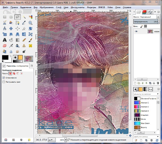162x144 pixels.
Task: Select the Rectangle Select tool
Action: pos(5,17)
